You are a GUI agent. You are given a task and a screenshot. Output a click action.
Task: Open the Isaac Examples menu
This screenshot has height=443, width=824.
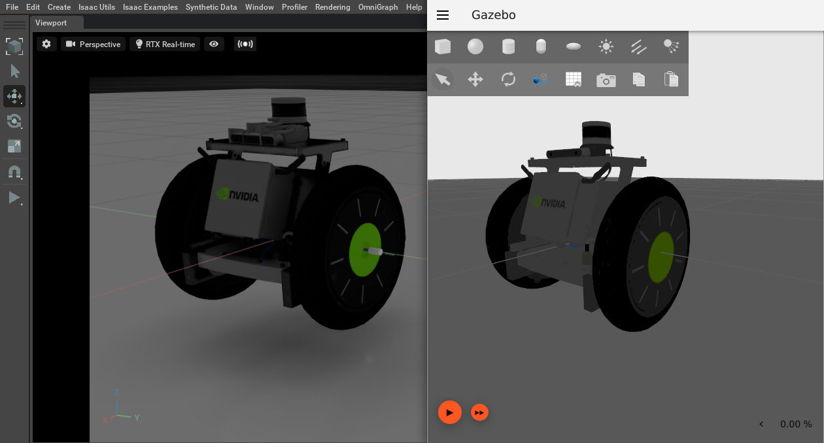tap(150, 7)
